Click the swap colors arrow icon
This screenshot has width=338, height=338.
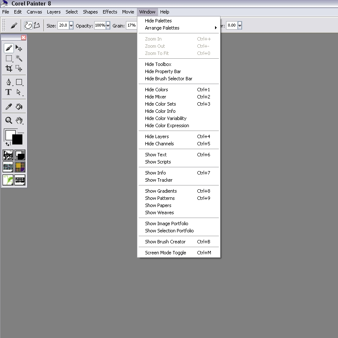pos(8,144)
